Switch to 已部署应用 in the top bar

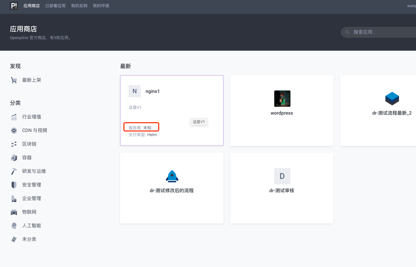point(55,6)
